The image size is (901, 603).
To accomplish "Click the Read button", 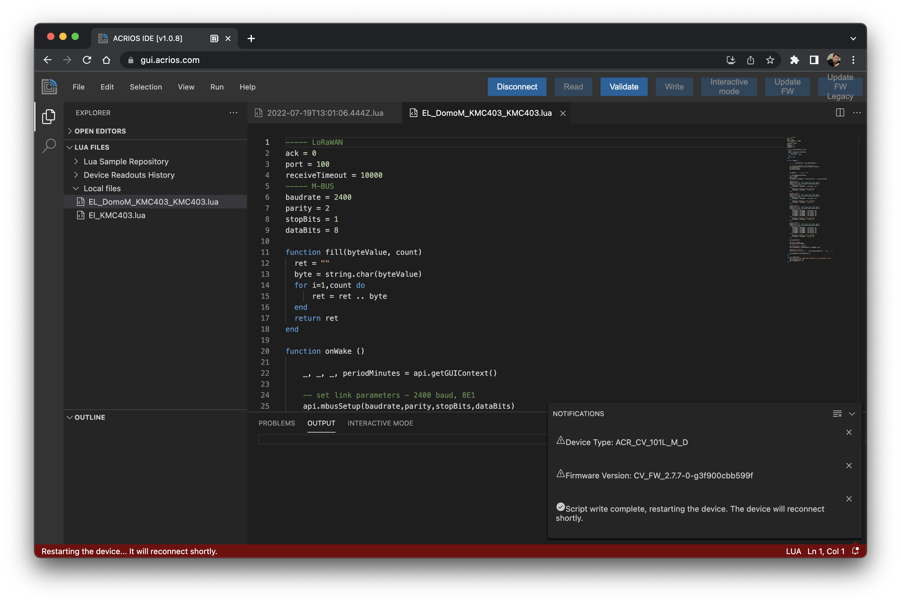I will click(573, 86).
